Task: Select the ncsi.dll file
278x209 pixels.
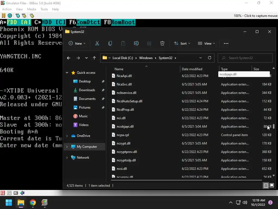Action: pos(191,169)
